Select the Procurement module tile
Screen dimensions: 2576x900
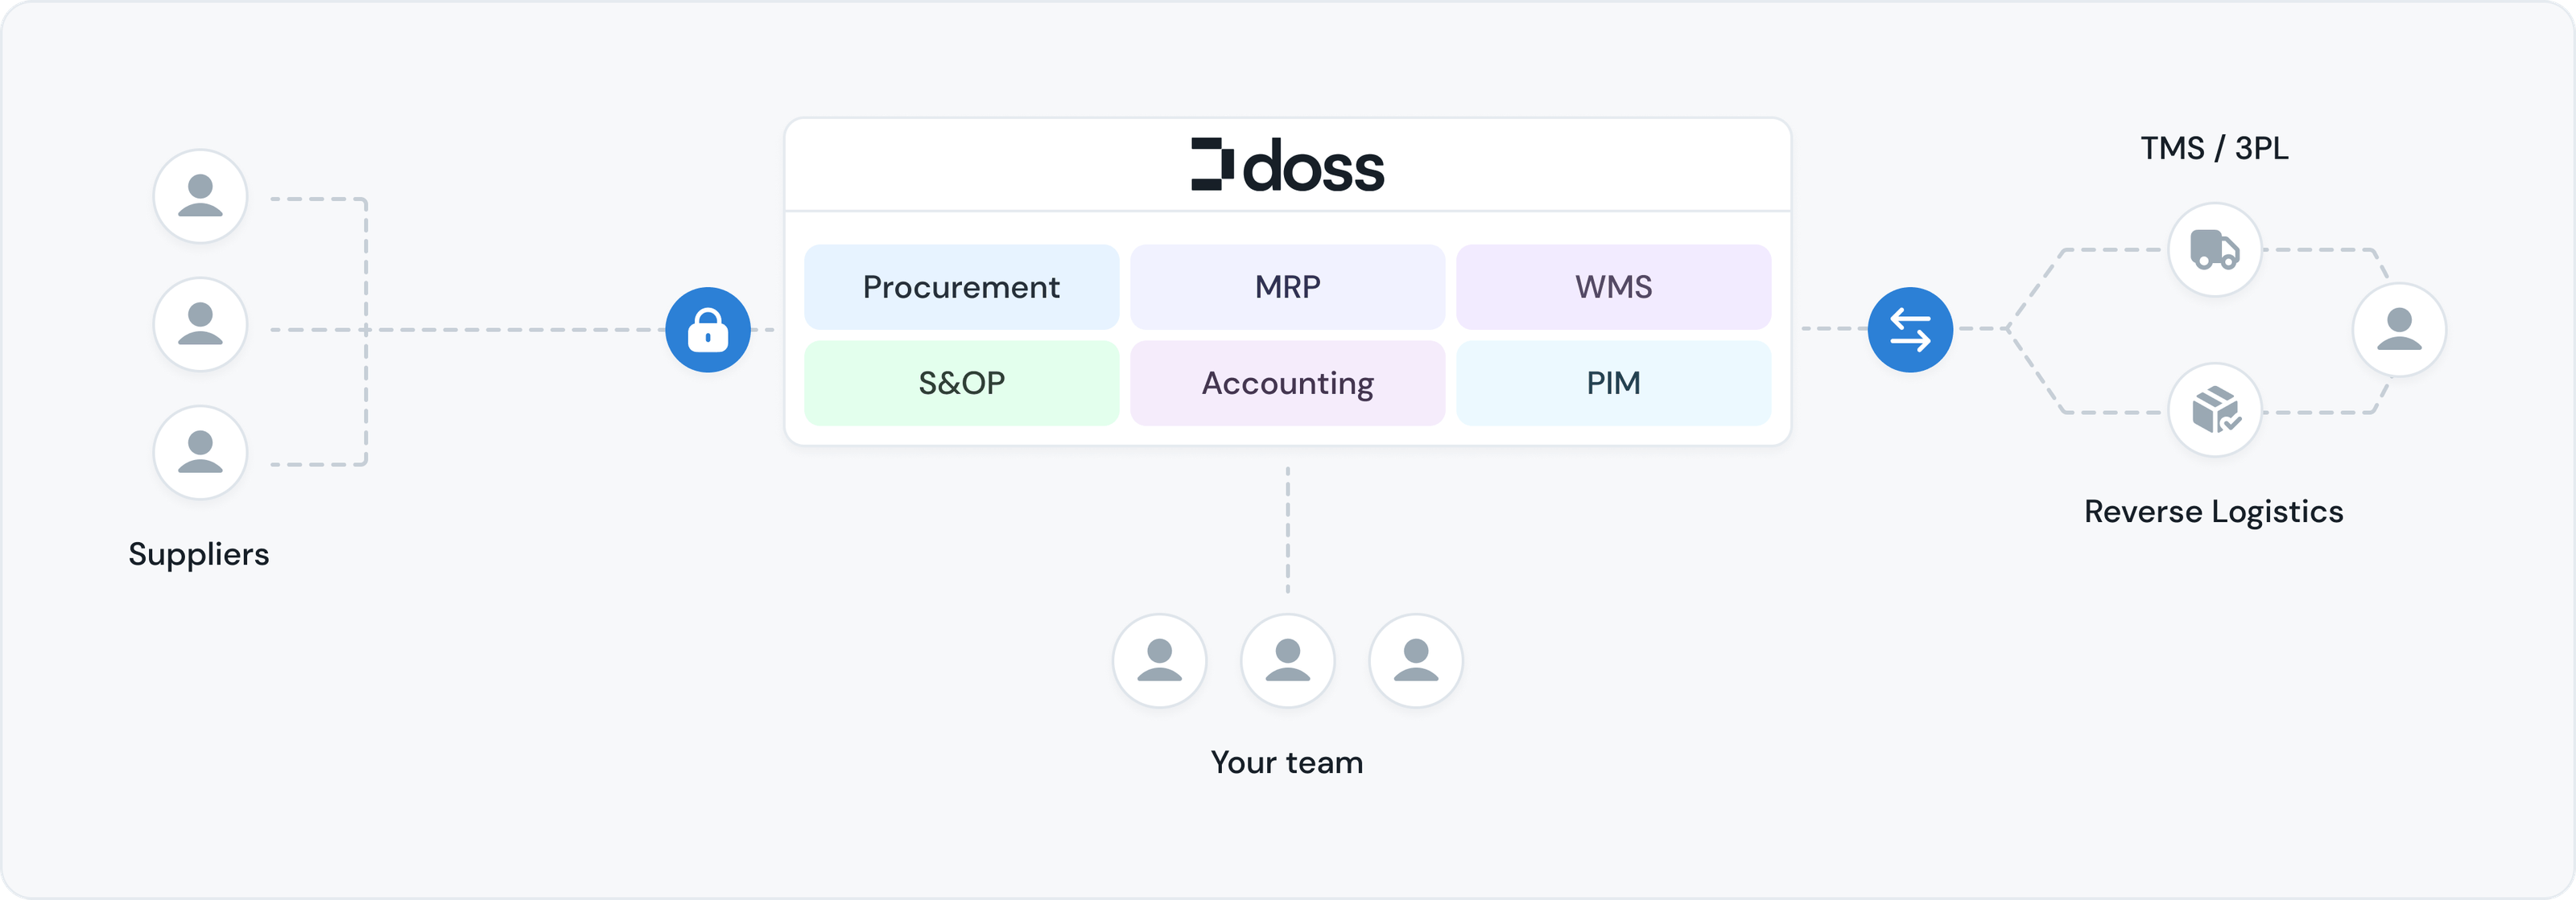(x=961, y=286)
